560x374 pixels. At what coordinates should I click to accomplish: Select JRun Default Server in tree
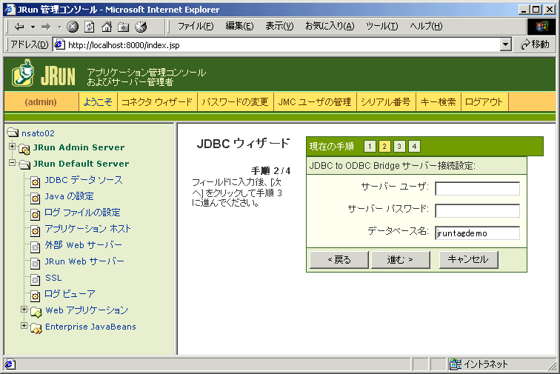tap(81, 164)
